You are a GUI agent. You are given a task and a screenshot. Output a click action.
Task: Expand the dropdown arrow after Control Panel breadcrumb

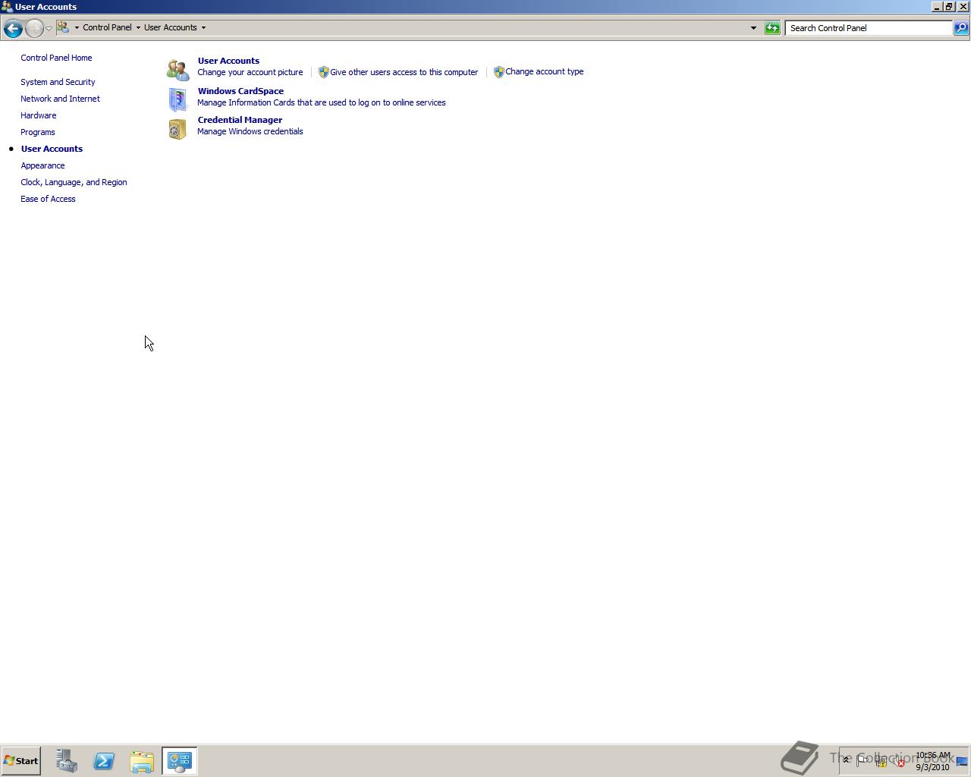click(138, 28)
